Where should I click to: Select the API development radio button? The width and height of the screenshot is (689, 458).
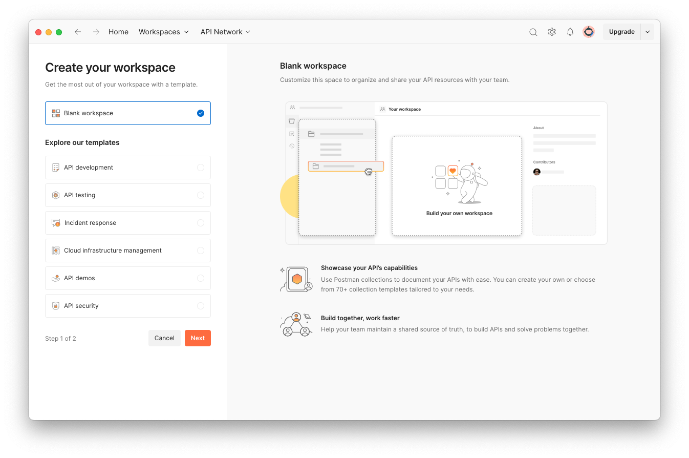pyautogui.click(x=201, y=168)
